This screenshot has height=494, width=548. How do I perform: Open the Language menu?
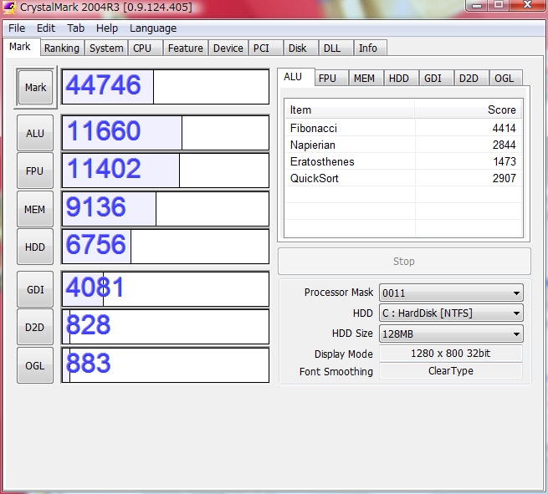tap(153, 28)
